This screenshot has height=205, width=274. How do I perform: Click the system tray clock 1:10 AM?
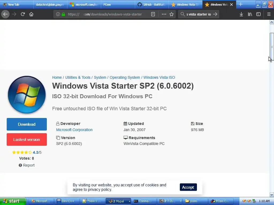264,201
